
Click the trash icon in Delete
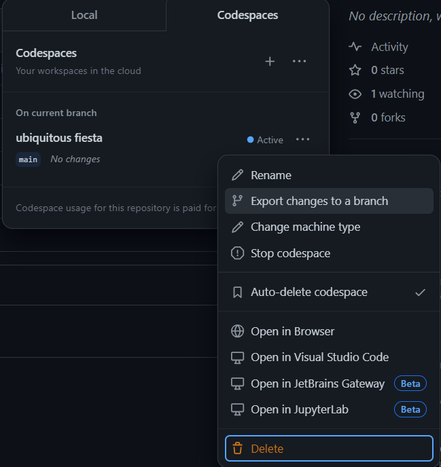[x=237, y=449]
